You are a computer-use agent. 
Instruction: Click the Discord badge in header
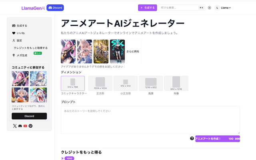tap(55, 8)
